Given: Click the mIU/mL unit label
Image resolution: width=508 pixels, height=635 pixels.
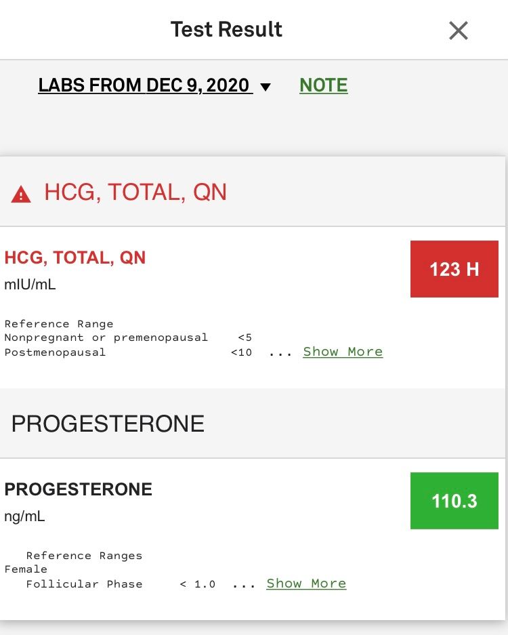Looking at the screenshot, I should click(x=30, y=285).
